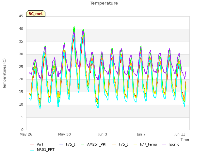Screen dimensions: 209x156
Task: Click the 40 y-axis tick label
Action: click(x=21, y=29)
